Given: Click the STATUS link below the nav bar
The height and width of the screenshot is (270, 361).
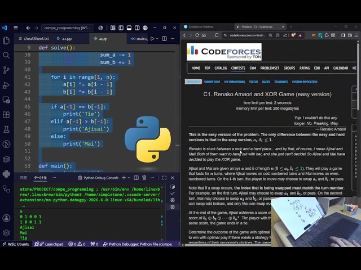Looking at the screenshot, I should click(x=253, y=82).
